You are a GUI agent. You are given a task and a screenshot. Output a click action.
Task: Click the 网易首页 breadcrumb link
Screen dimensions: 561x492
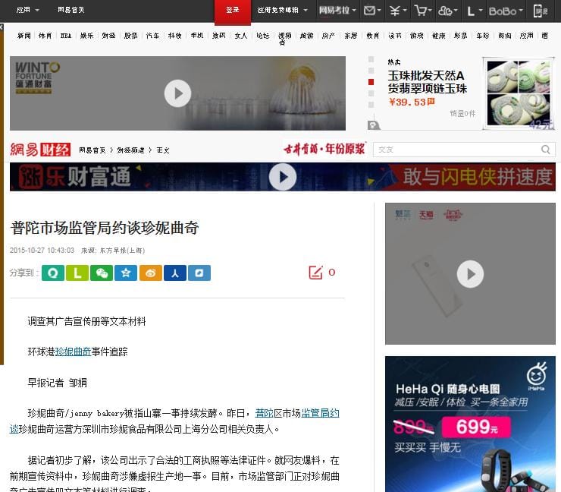[92, 150]
